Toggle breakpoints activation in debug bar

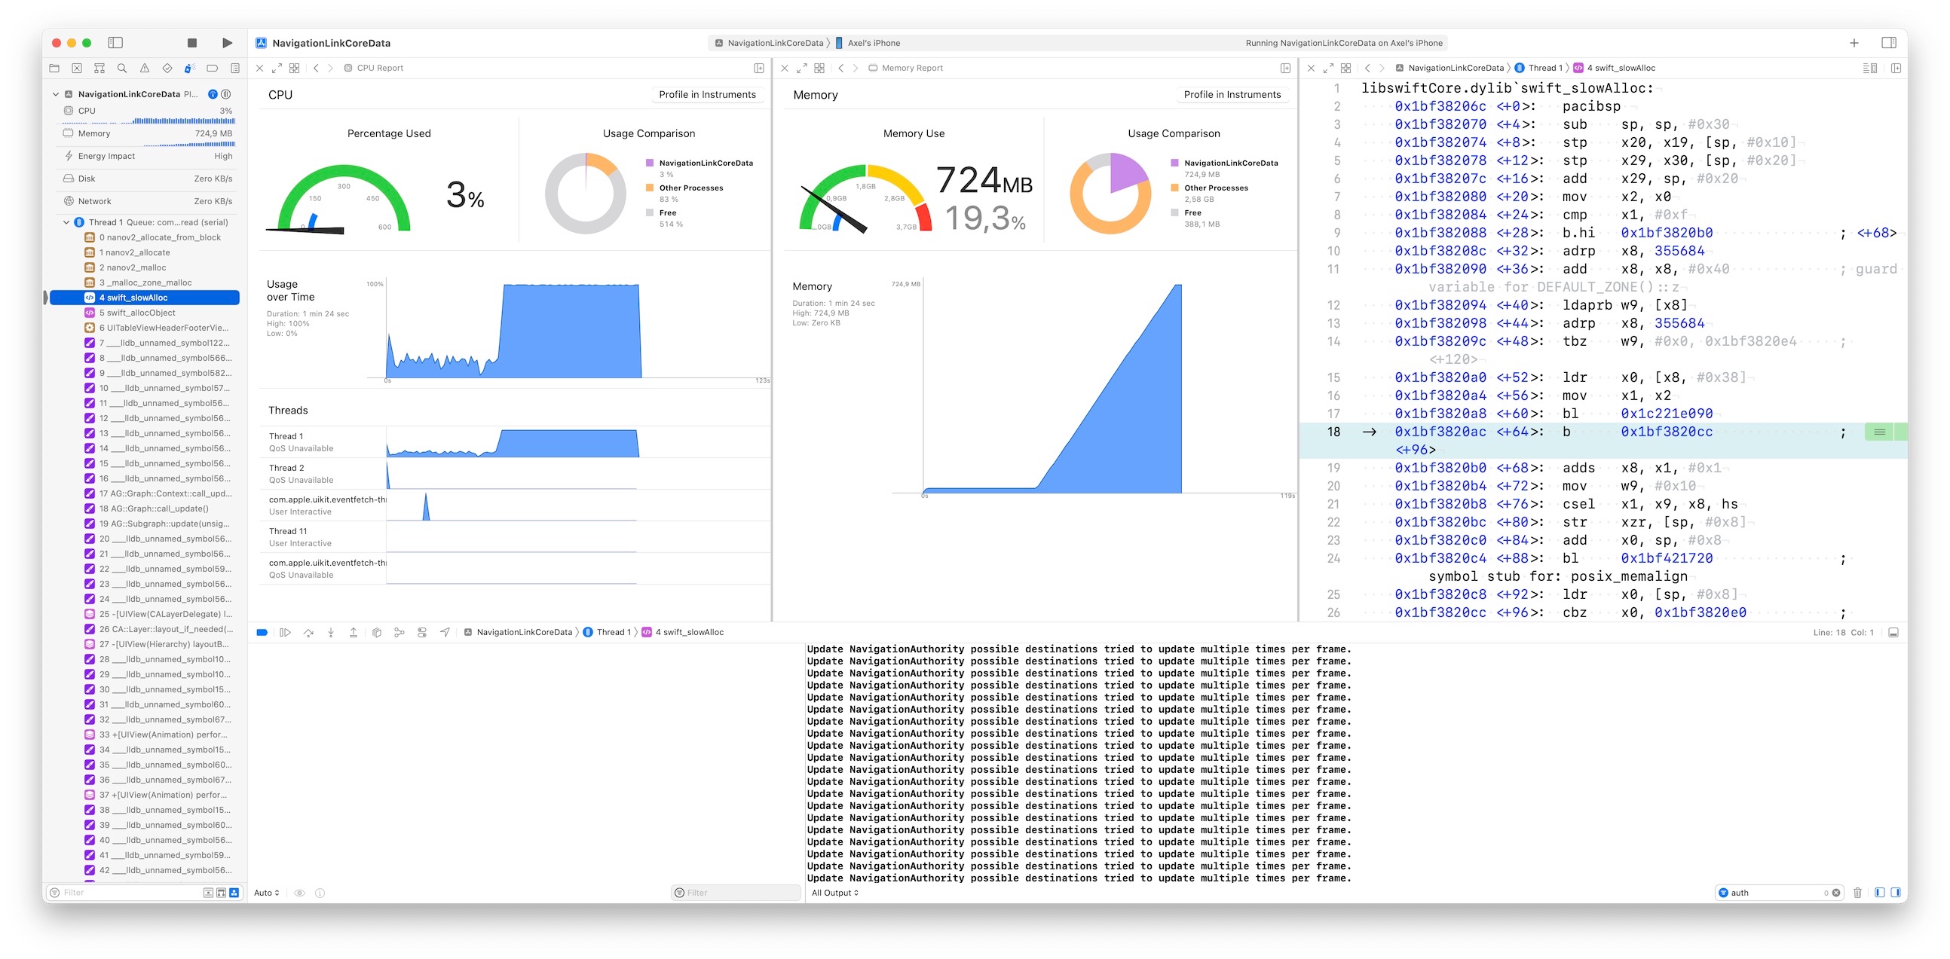tap(262, 633)
